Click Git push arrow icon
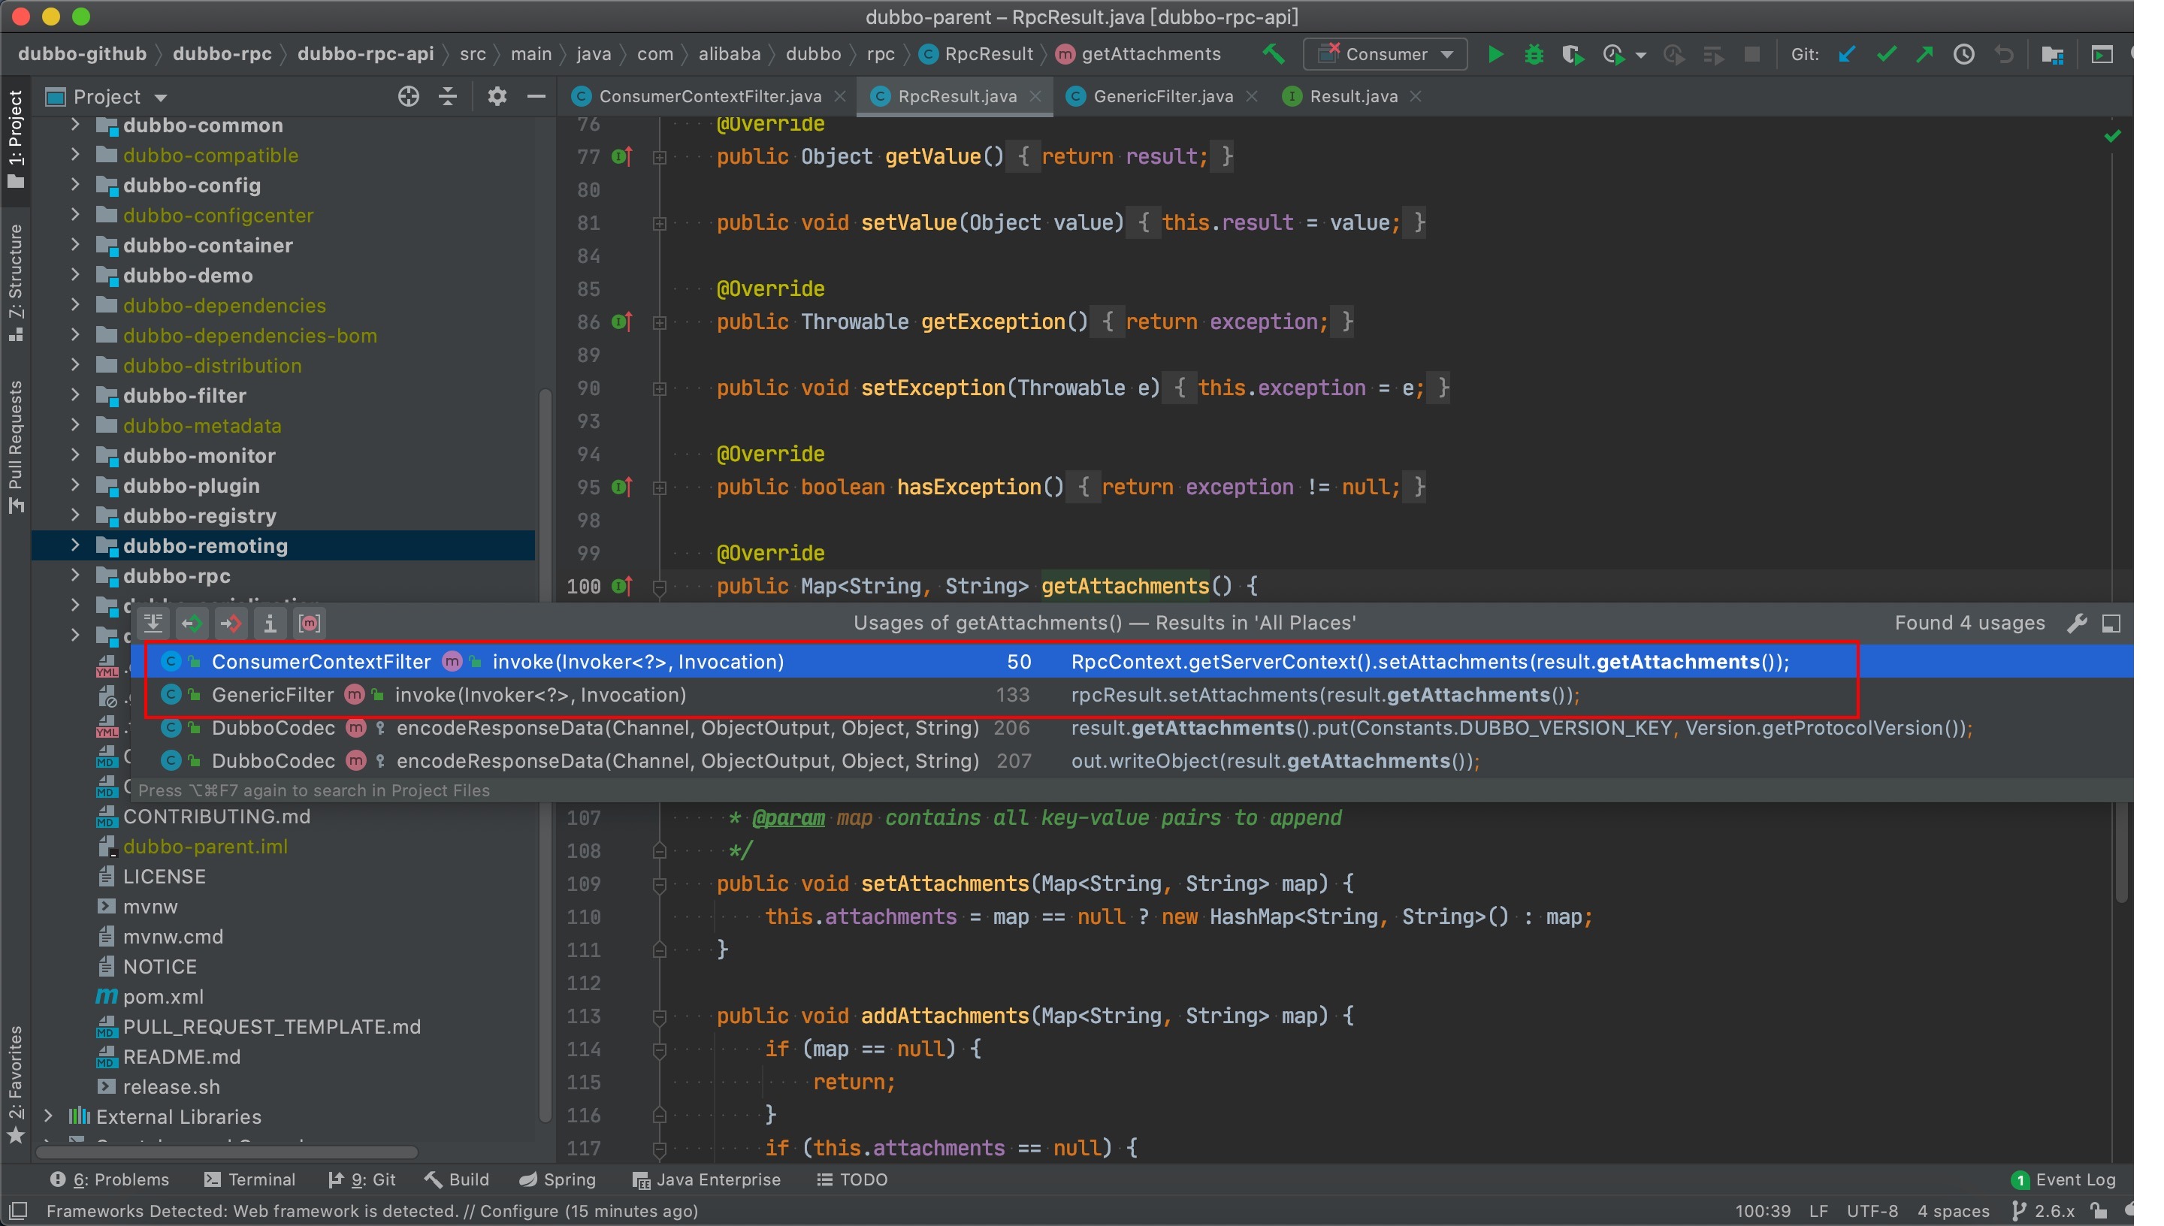2164x1226 pixels. coord(1925,55)
